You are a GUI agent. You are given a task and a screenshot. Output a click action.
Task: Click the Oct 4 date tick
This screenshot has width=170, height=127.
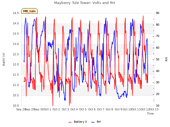74,109
